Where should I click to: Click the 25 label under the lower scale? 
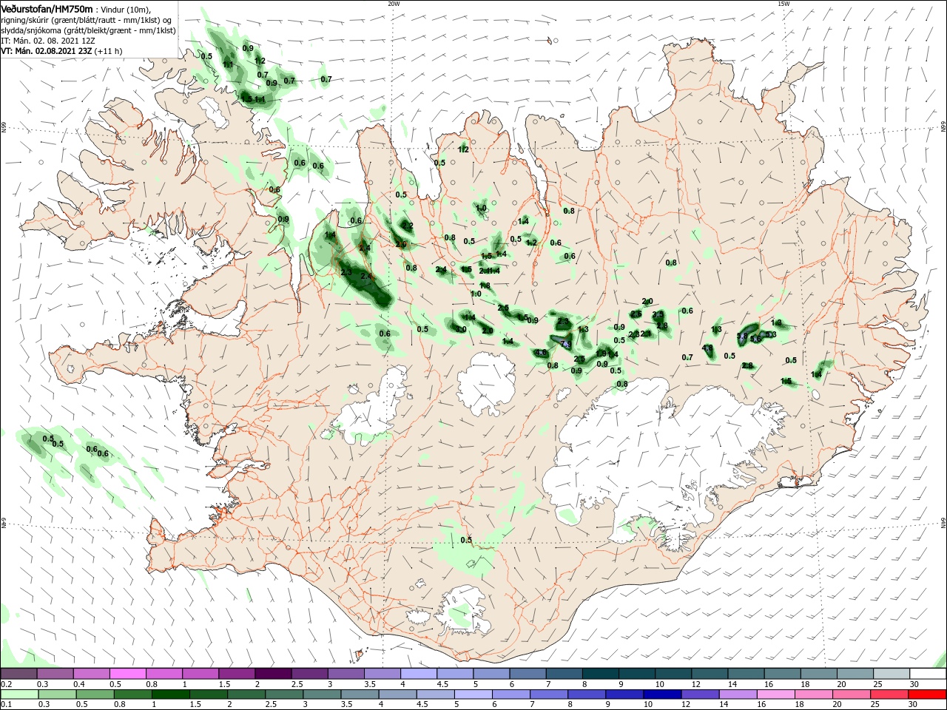(874, 704)
